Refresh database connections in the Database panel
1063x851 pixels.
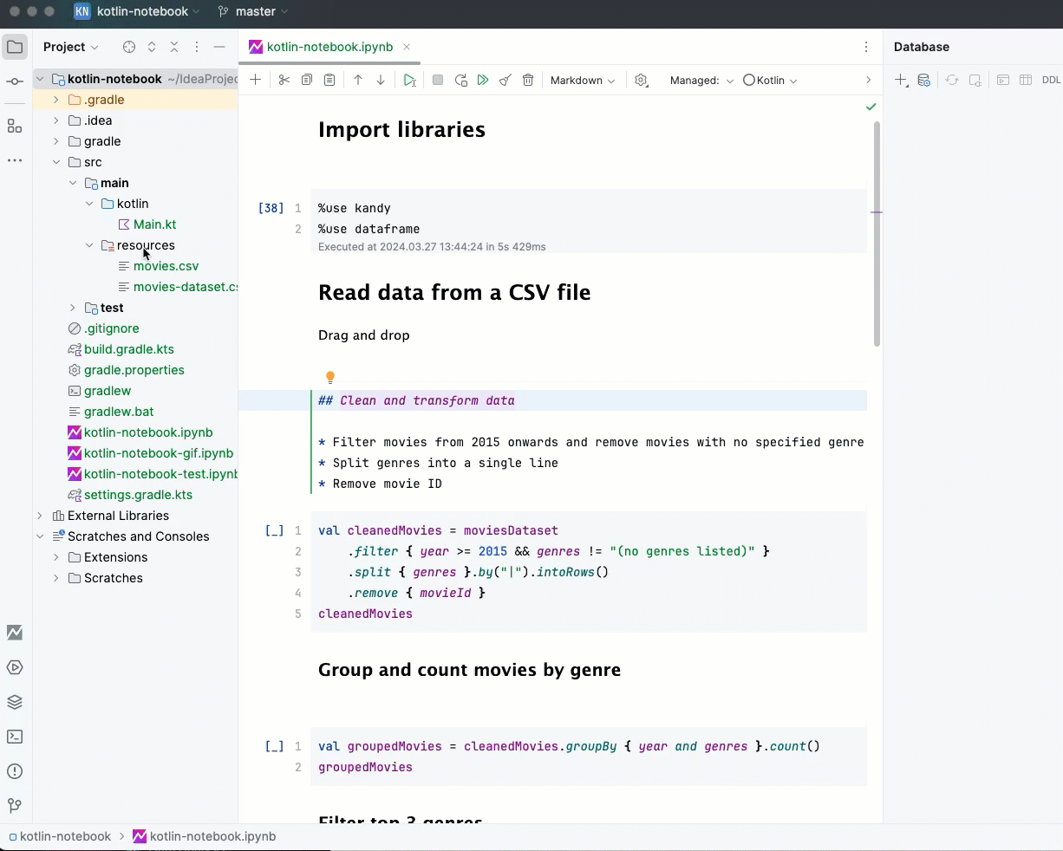point(951,80)
